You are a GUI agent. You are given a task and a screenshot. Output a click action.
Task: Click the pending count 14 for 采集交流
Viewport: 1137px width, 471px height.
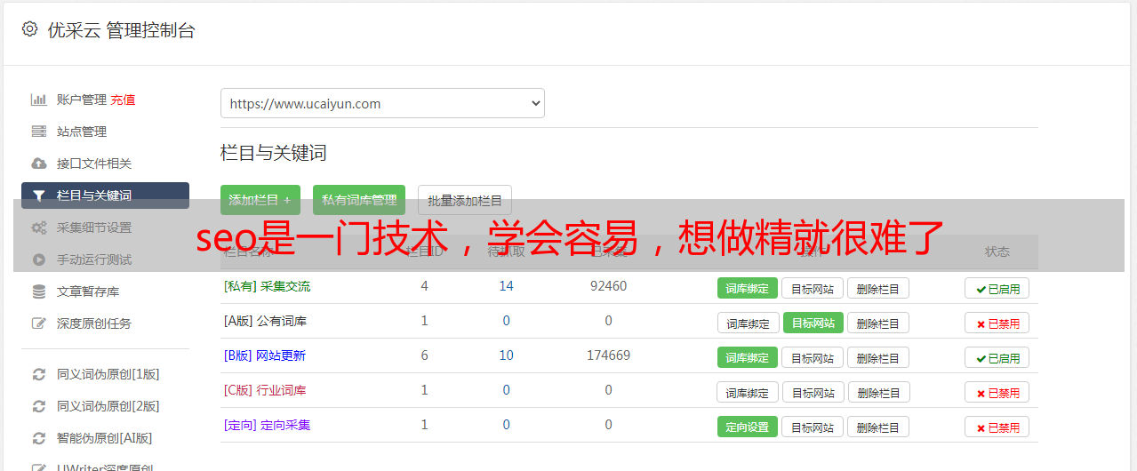[507, 286]
